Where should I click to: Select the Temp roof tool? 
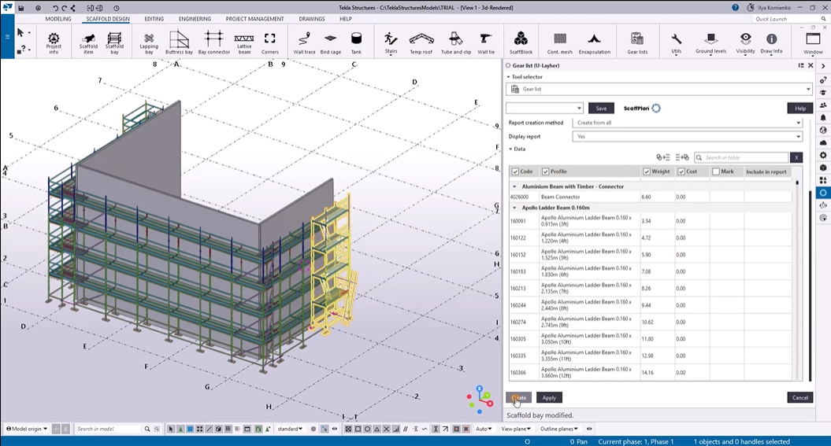pos(421,43)
